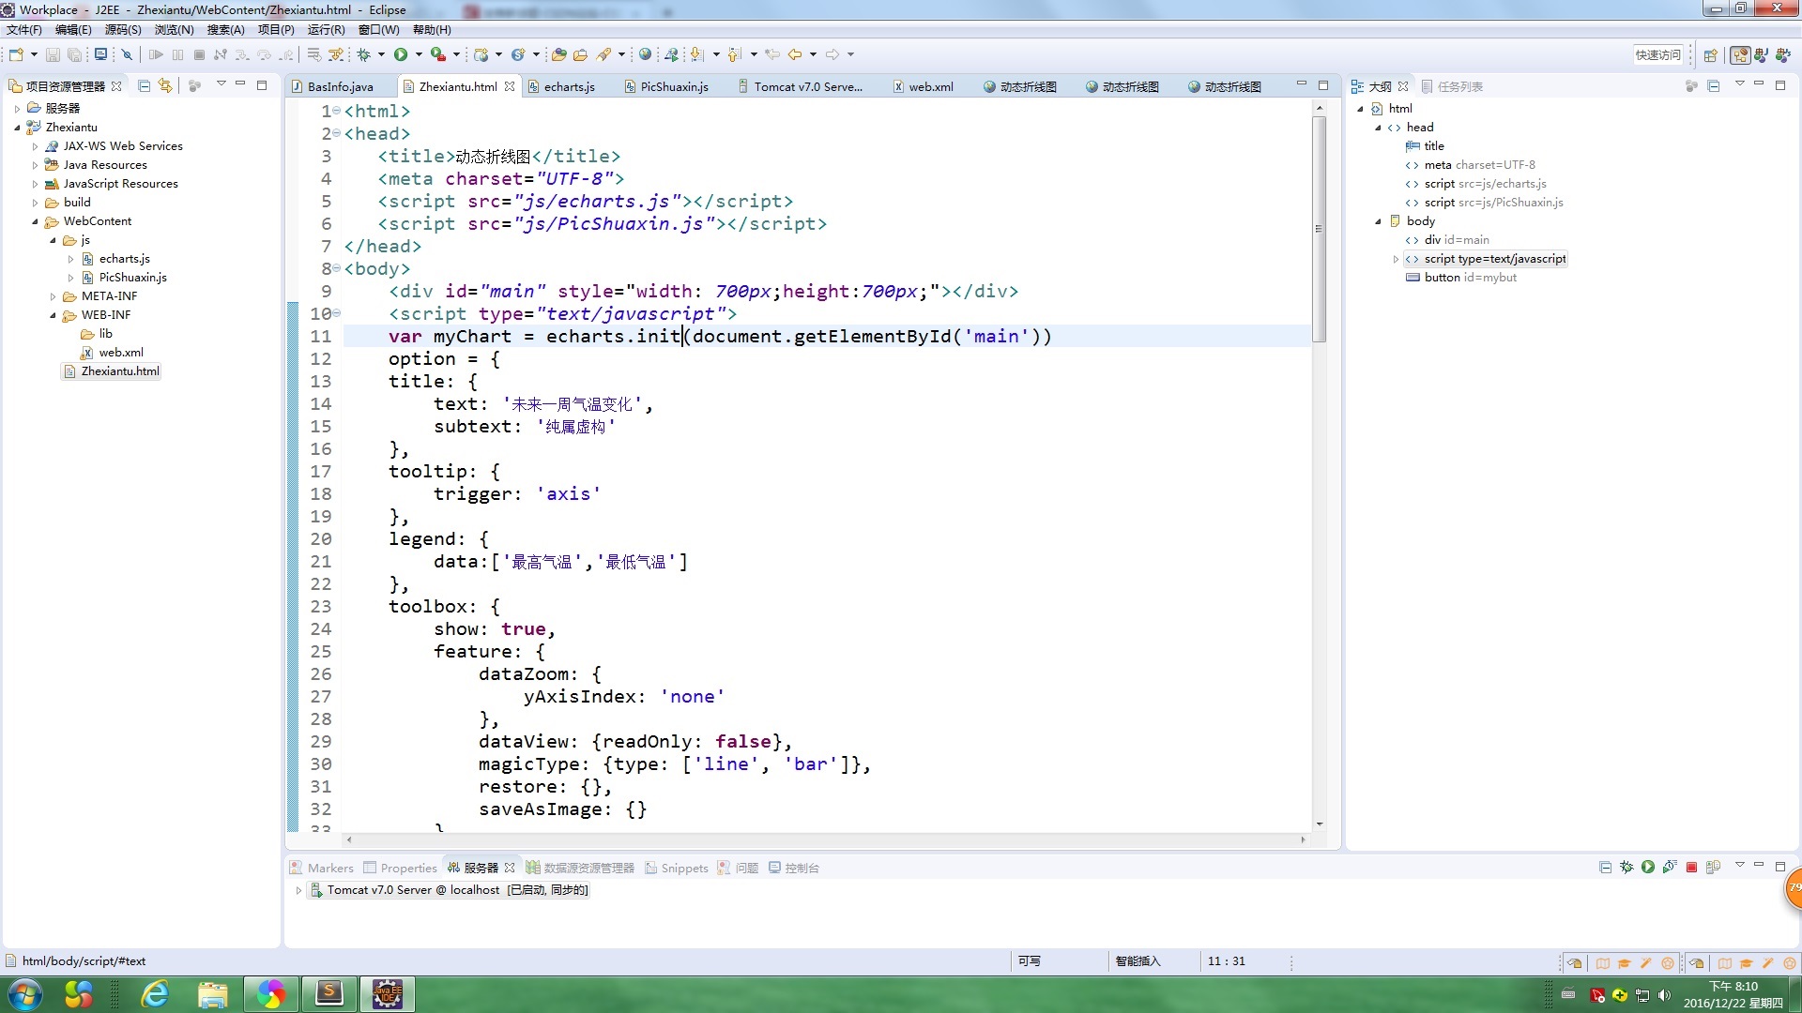Open the Debug button dropdown arrow
This screenshot has width=1802, height=1013.
[381, 54]
